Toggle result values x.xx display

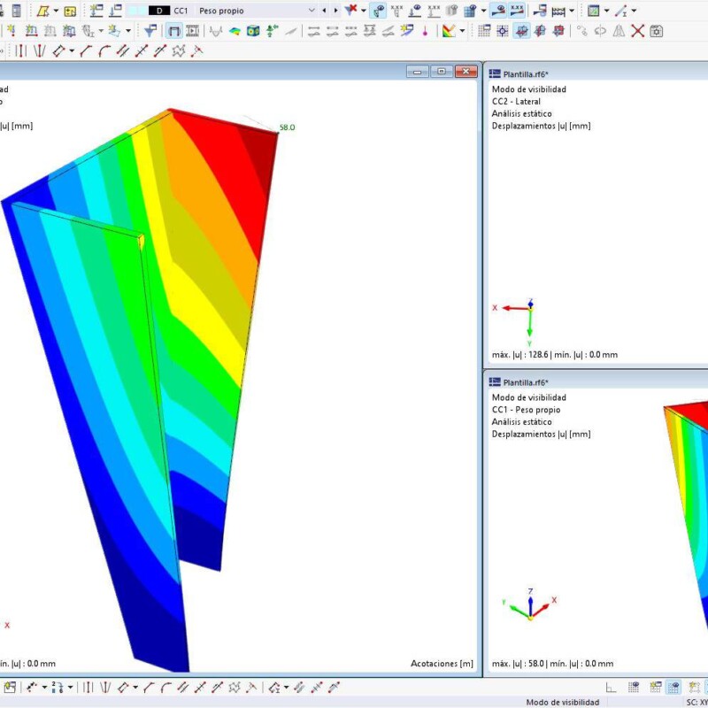[x=396, y=11]
